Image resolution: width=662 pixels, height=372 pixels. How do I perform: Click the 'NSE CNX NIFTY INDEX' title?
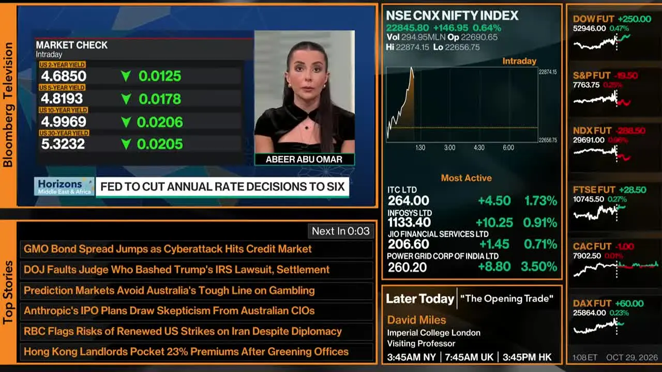(452, 16)
